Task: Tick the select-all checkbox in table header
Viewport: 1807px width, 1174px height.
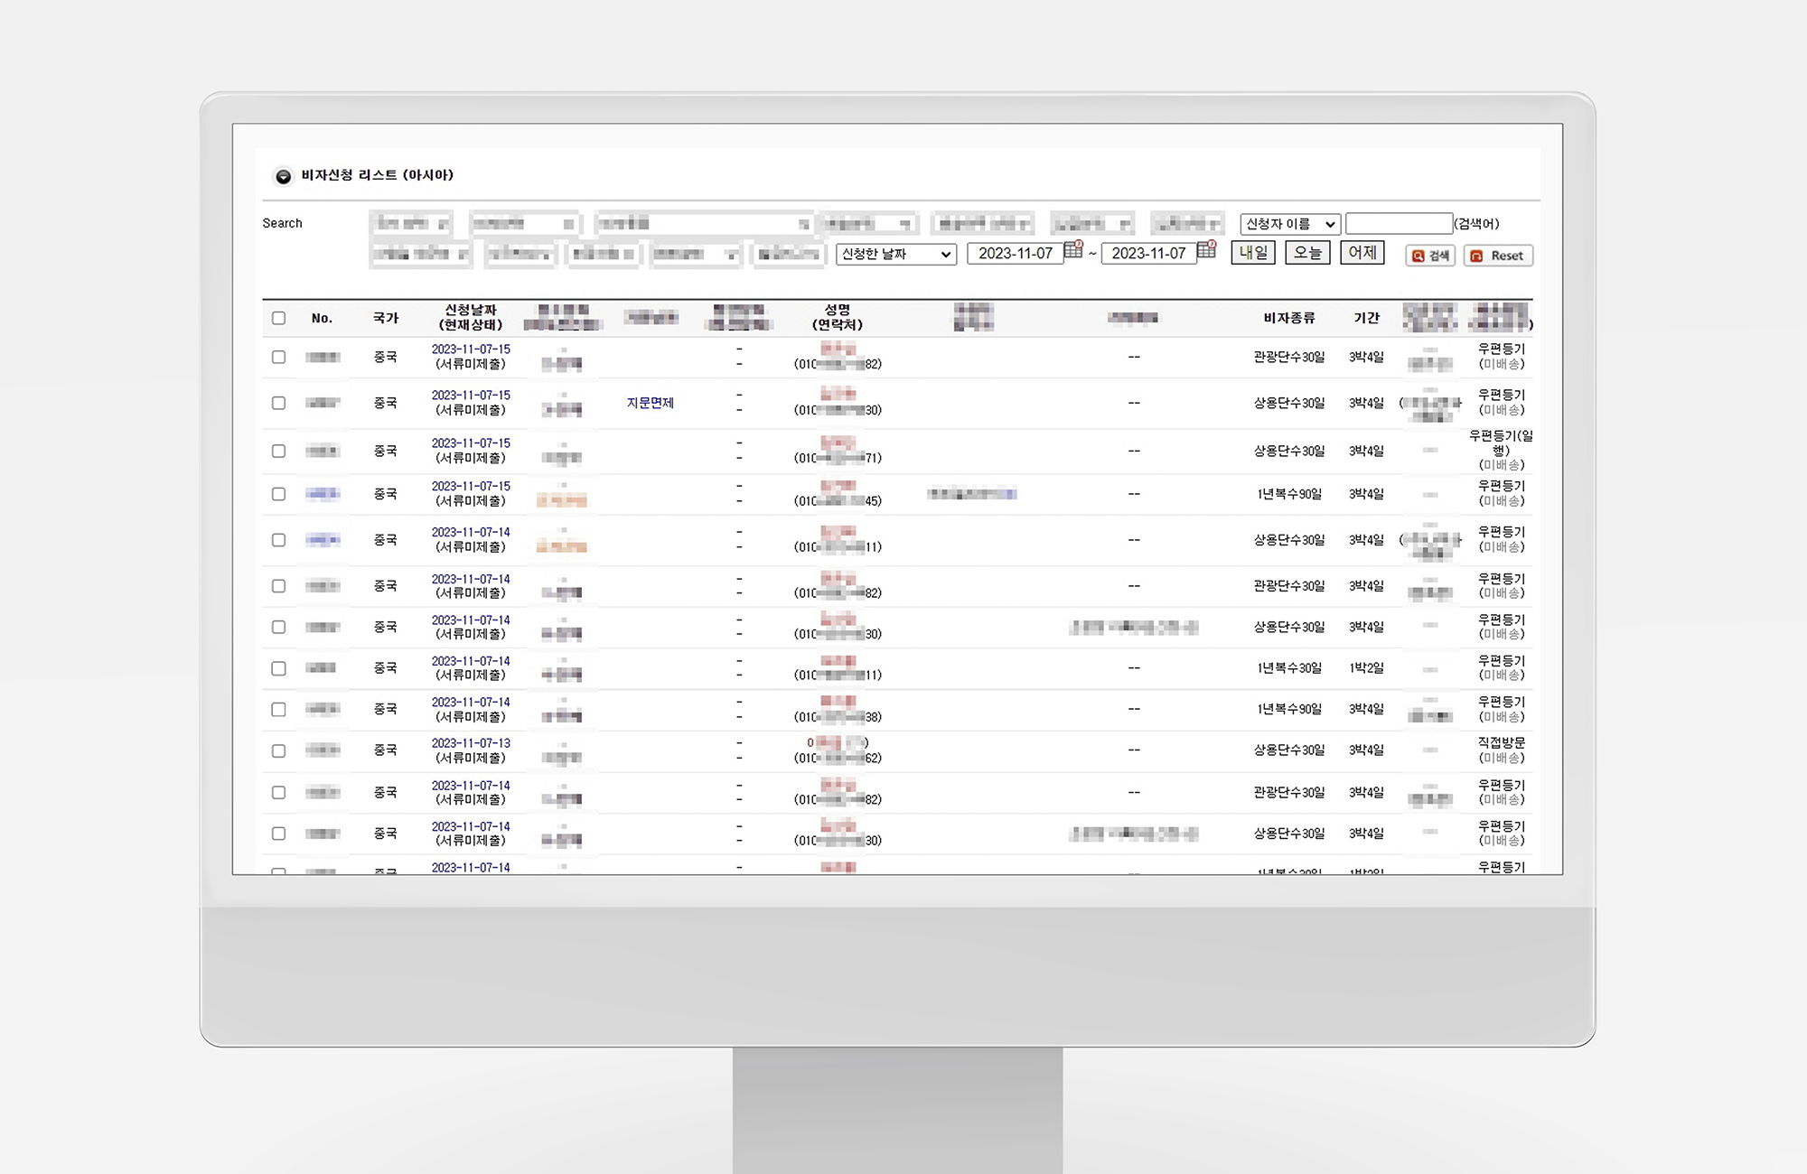Action: click(278, 318)
